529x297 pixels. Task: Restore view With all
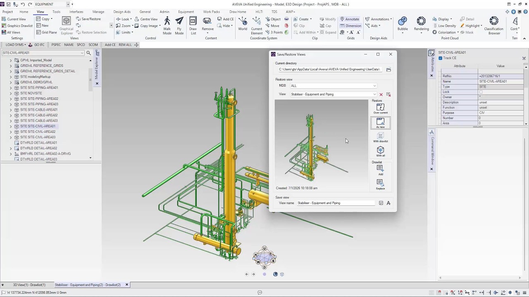point(380,151)
